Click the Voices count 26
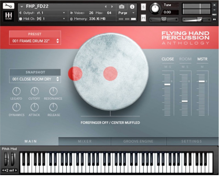This screenshot has height=176, width=219. [91, 13]
